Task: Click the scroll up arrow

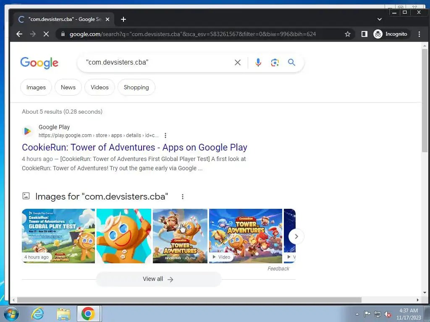Action: pyautogui.click(x=425, y=45)
